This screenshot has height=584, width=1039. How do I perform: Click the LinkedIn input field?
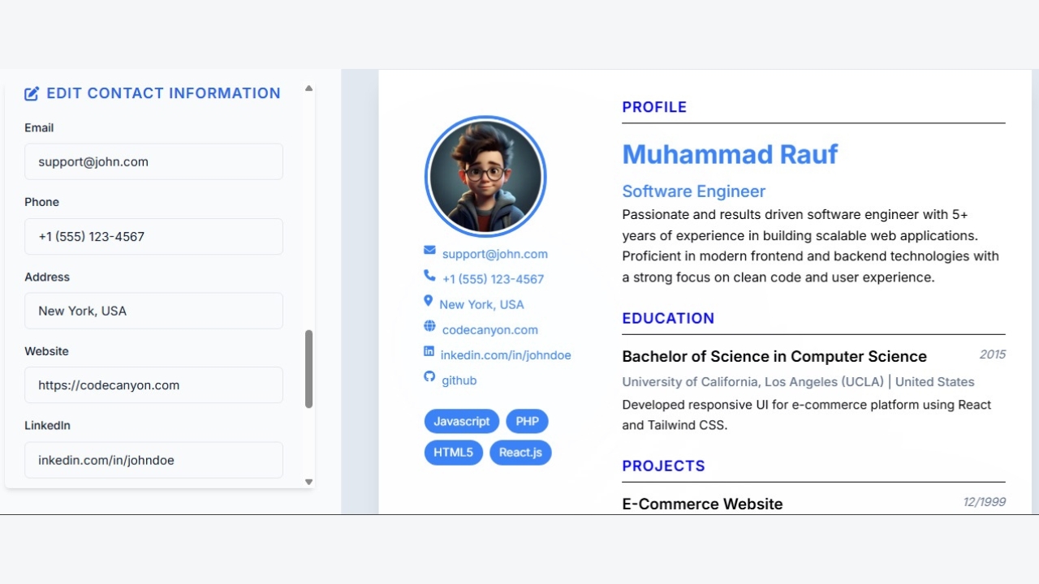[153, 460]
